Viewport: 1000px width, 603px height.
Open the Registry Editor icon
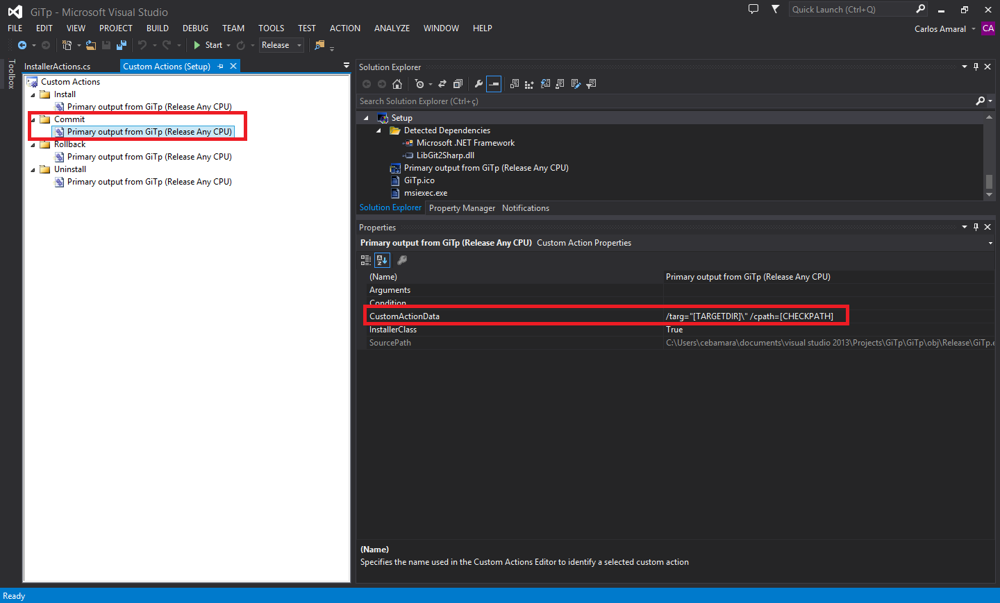coord(529,84)
